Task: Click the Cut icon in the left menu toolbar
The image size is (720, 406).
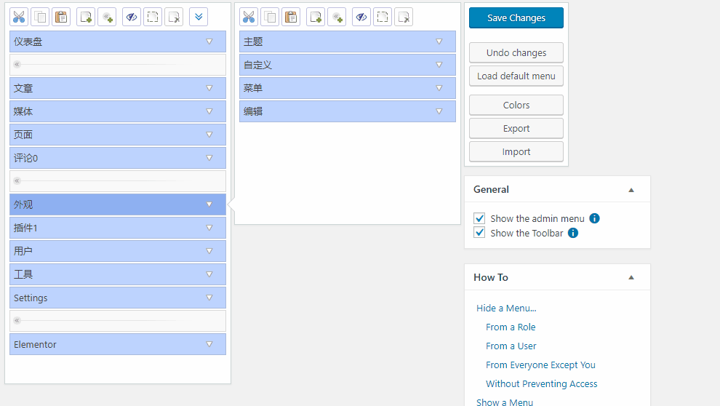Action: pyautogui.click(x=19, y=17)
